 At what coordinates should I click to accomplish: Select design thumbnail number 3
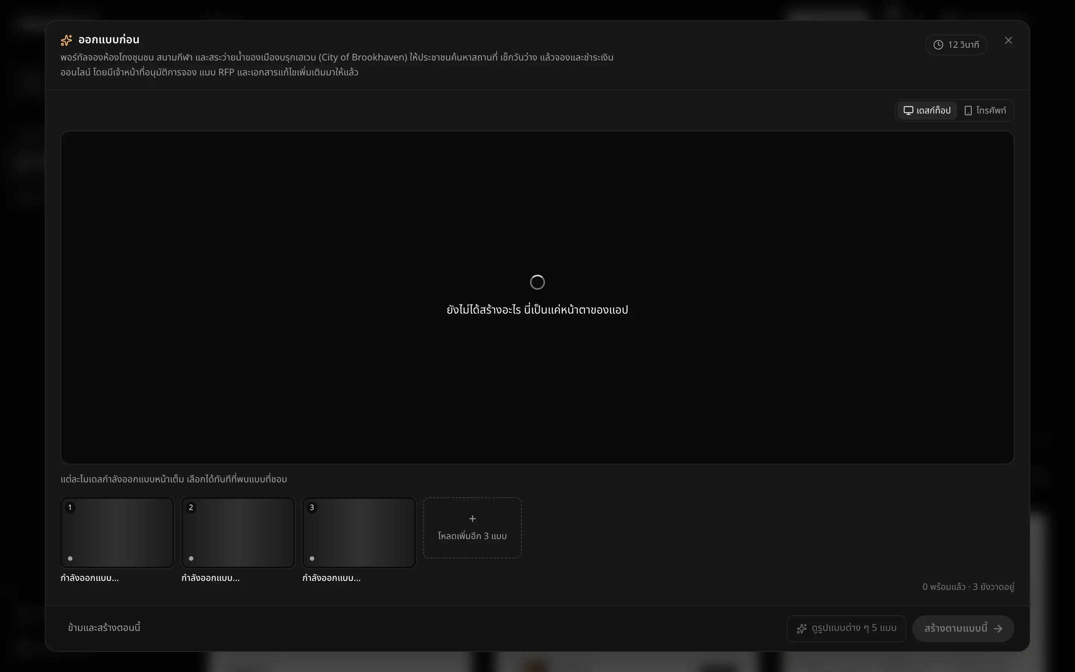[x=359, y=532]
